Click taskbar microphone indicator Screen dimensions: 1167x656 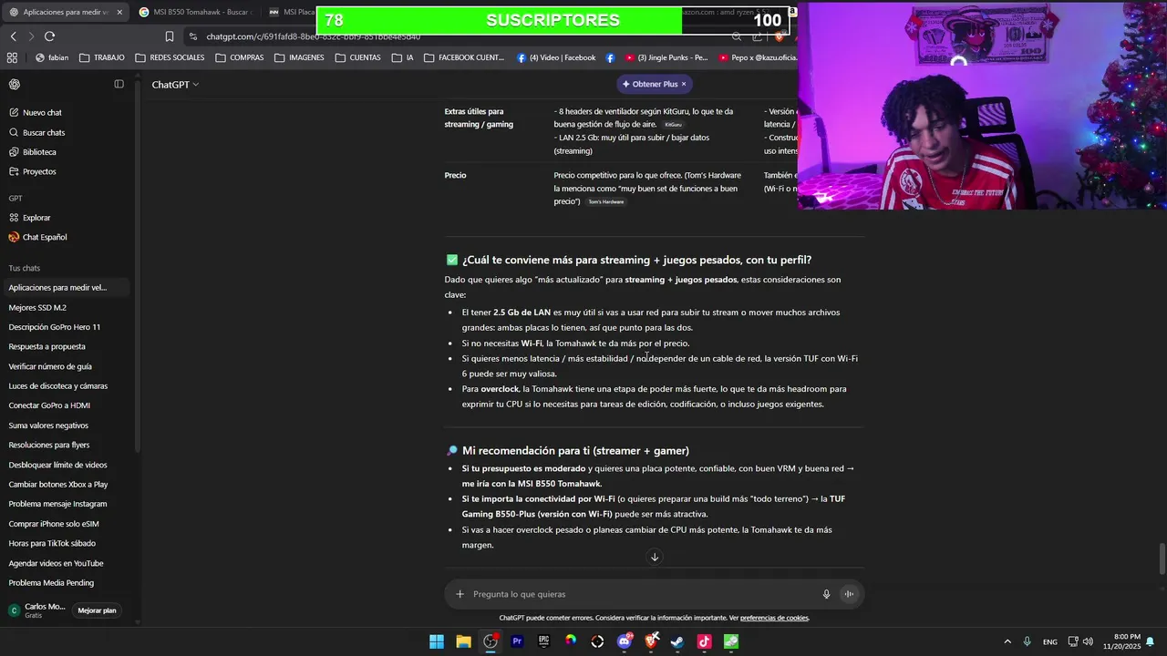(1027, 641)
